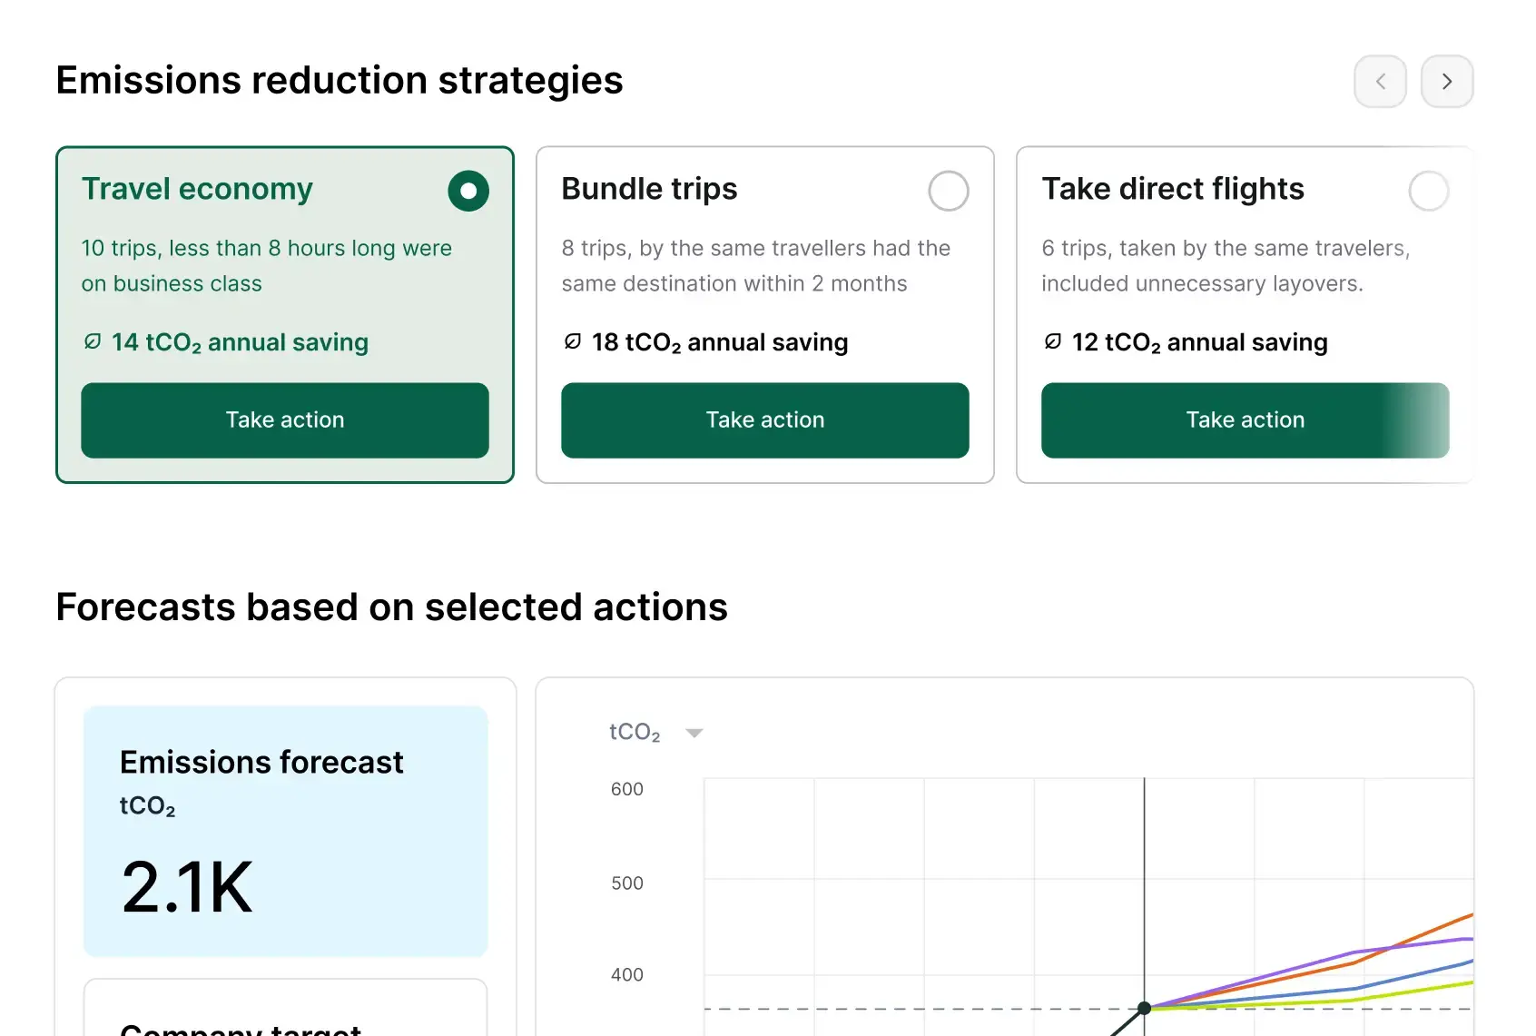Click '10 trips, less than 8 hours' description
Viewport: 1536px width, 1036px height.
click(x=267, y=266)
